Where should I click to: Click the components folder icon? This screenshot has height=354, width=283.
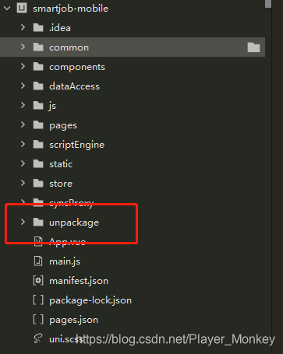38,67
